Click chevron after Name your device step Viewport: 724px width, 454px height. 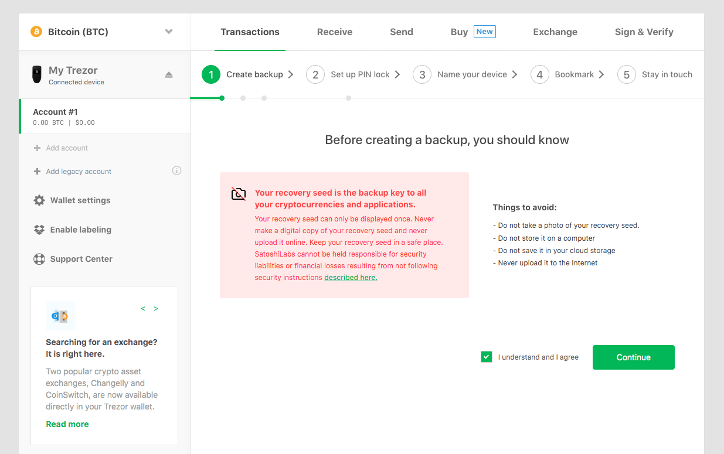(515, 74)
